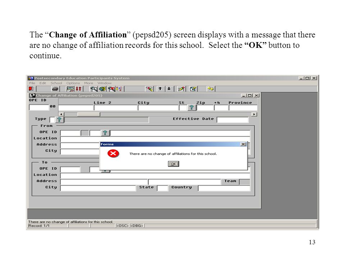The image size is (345, 259).
Task: Open the School menu
Action: 56,83
